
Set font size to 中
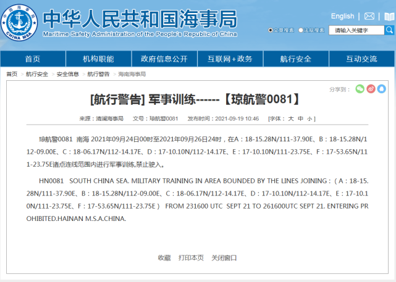(300, 118)
